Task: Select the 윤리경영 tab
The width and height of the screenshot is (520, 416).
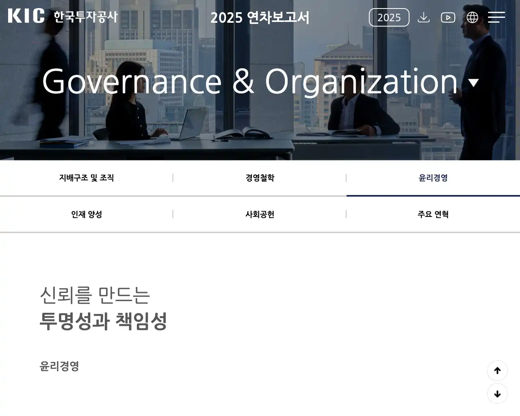Action: click(433, 178)
